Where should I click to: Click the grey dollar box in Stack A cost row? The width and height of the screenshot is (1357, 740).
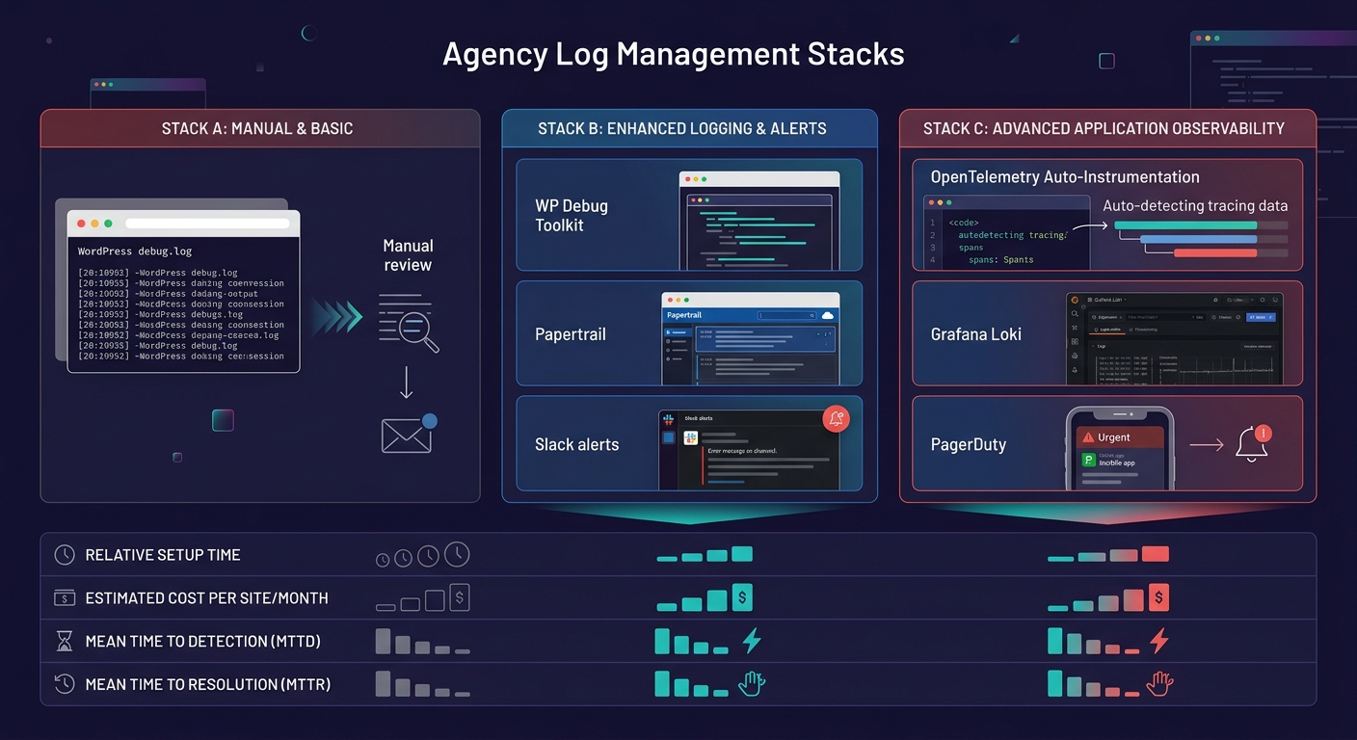click(x=460, y=598)
